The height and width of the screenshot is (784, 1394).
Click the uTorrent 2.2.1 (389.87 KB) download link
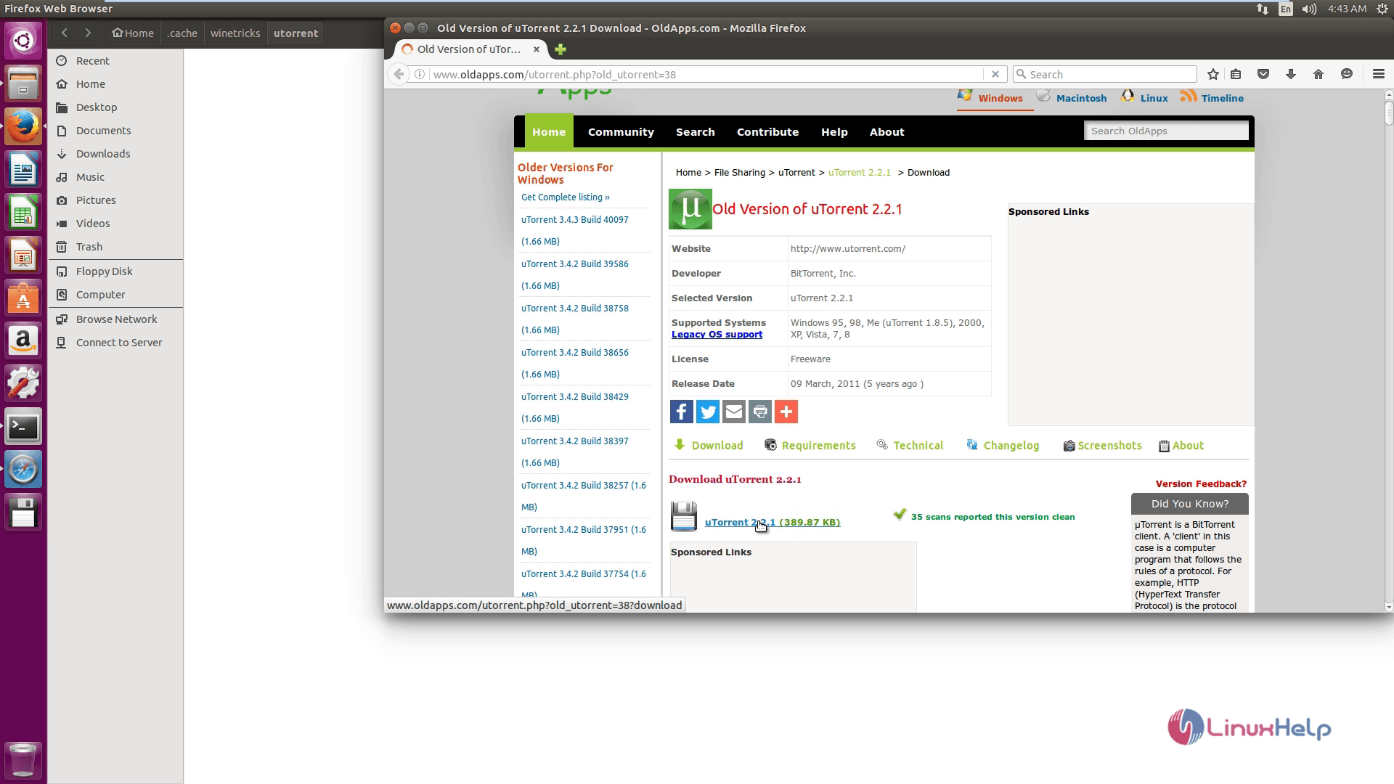773,523
